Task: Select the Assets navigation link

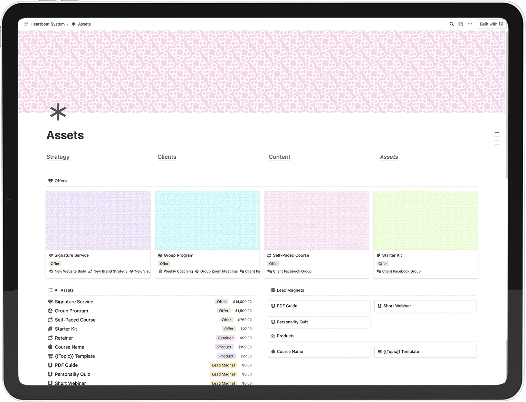Action: (x=389, y=157)
